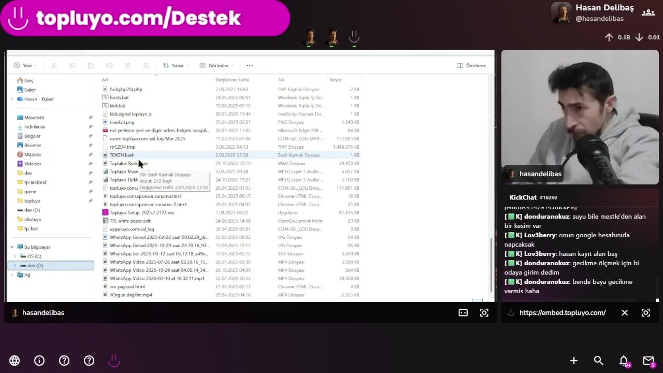Open the Sırala sort dropdown
Screen dimensions: 663x373
176,66
